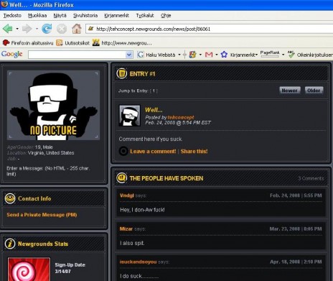Click the Contact Info eye icon

[x=10, y=198]
